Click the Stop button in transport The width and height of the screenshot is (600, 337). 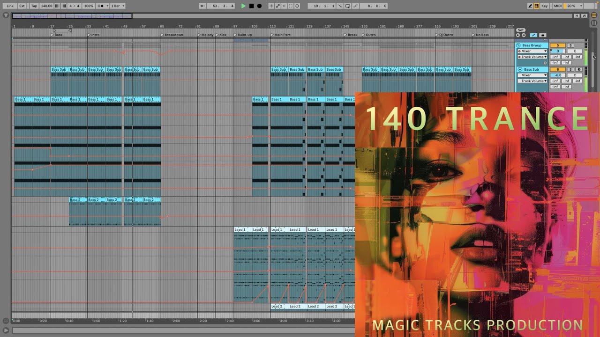pyautogui.click(x=251, y=6)
